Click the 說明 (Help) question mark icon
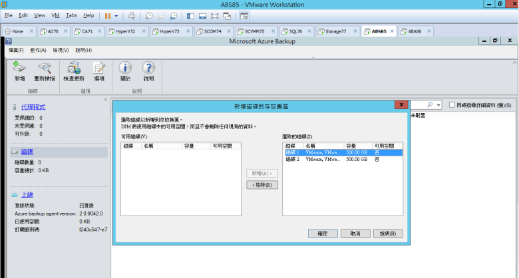The width and height of the screenshot is (519, 278). click(x=148, y=70)
